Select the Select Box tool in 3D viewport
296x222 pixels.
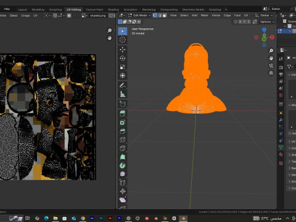(x=123, y=31)
